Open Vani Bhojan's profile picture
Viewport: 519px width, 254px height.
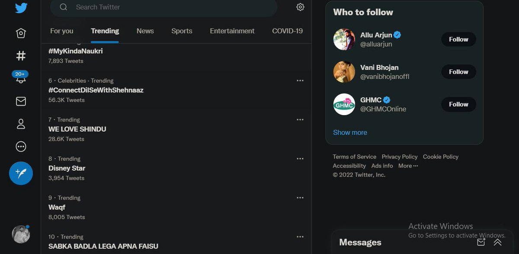point(344,72)
